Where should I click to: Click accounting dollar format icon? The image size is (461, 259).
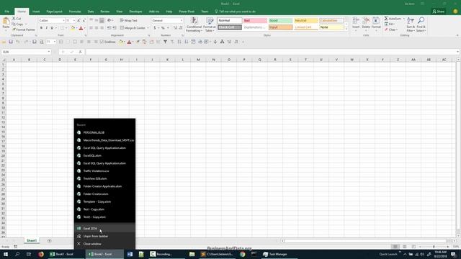click(x=155, y=28)
